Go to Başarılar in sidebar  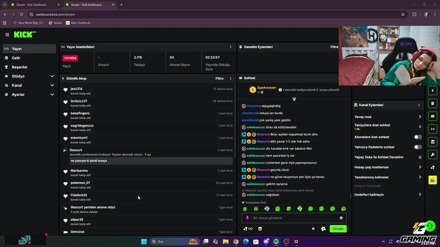click(x=29, y=67)
